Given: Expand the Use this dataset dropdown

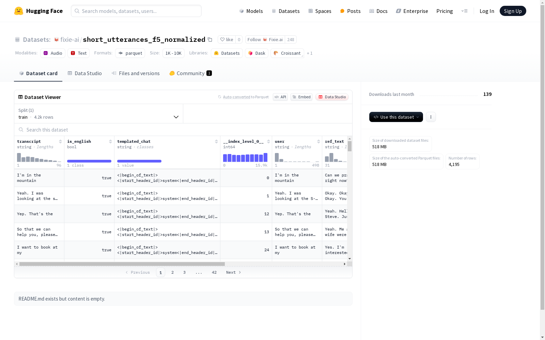Looking at the screenshot, I should pos(396,117).
